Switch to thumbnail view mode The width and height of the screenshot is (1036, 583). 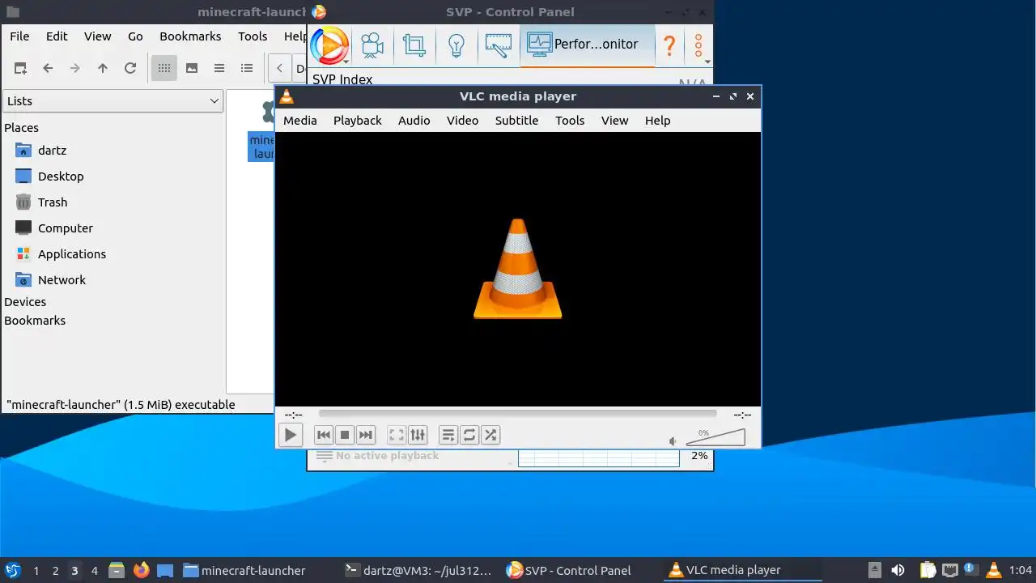[192, 68]
